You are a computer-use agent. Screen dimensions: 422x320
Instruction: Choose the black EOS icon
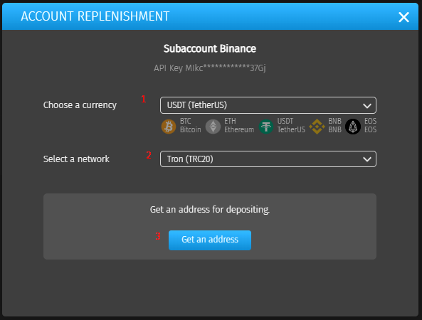[x=353, y=127]
